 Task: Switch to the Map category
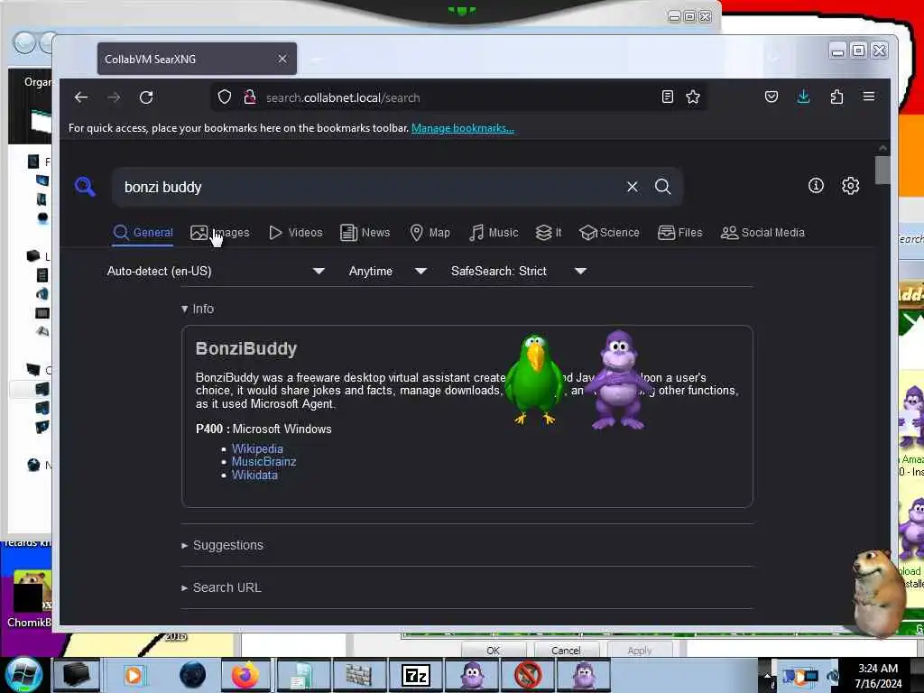pos(430,233)
